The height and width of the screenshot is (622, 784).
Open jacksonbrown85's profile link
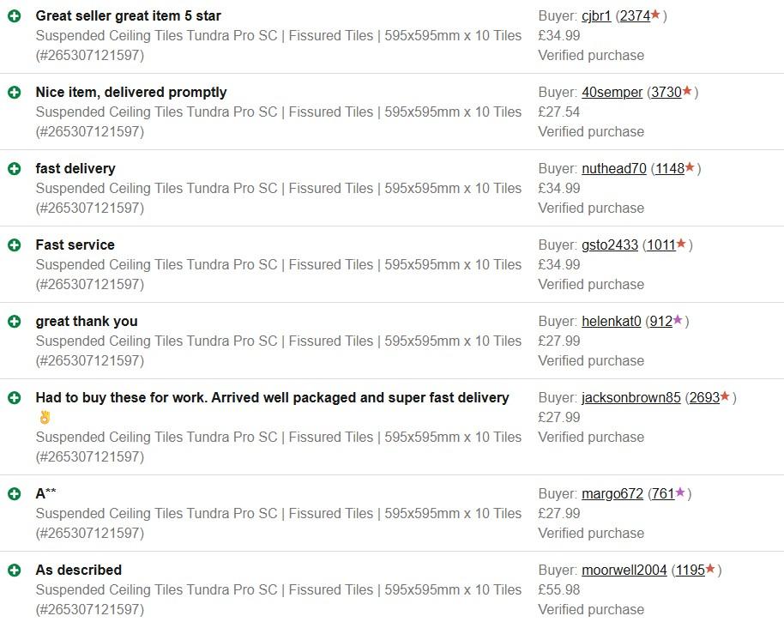[x=630, y=397]
